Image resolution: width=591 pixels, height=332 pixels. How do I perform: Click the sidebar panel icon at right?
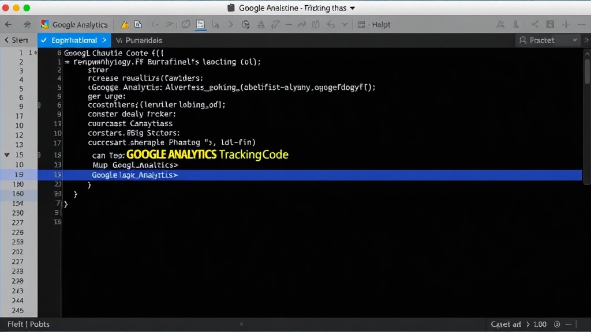point(550,24)
